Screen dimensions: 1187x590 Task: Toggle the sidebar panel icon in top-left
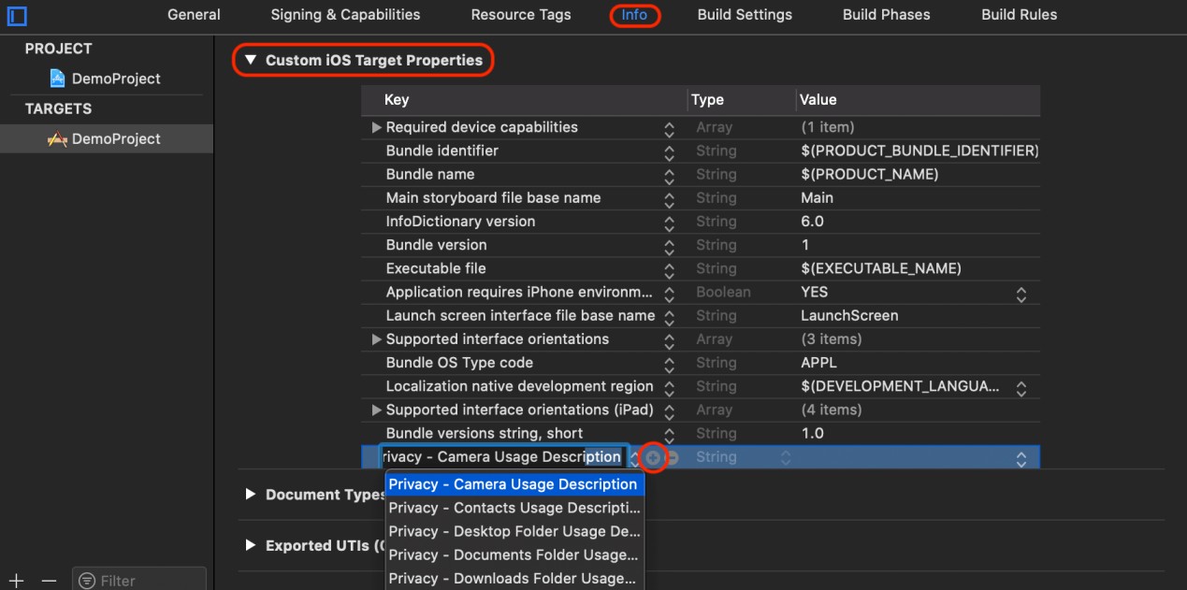[x=17, y=16]
